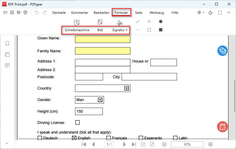Redo the last action
Image resolution: width=236 pixels, height=149 pixels.
[x=45, y=12]
